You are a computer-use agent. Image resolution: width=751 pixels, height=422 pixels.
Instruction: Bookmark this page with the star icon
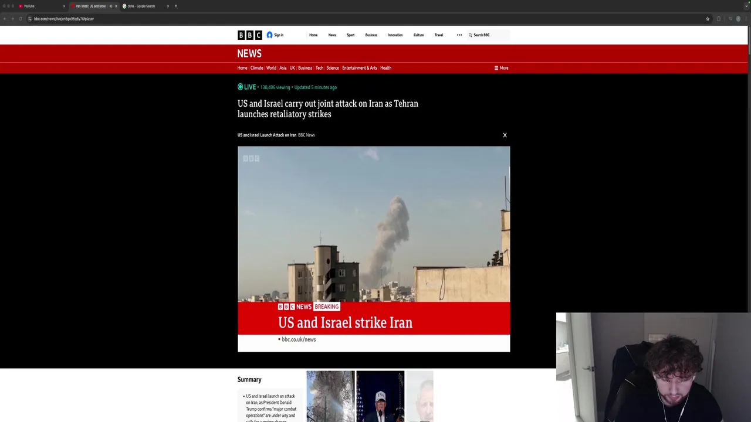tap(708, 19)
